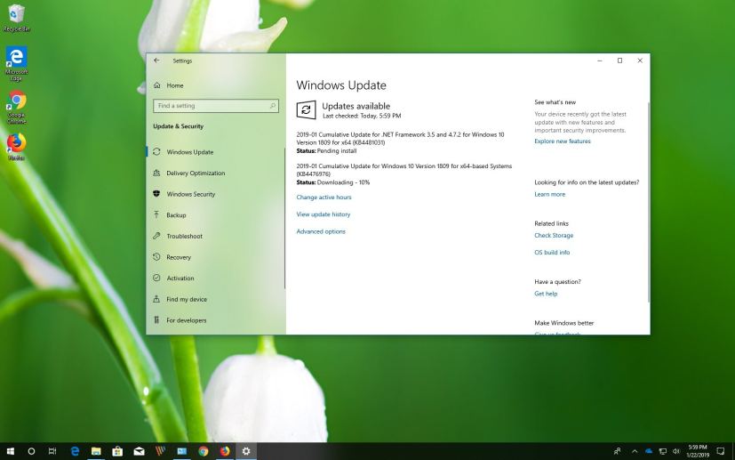Click the Find a setting search box
The image size is (735, 460).
(x=216, y=106)
